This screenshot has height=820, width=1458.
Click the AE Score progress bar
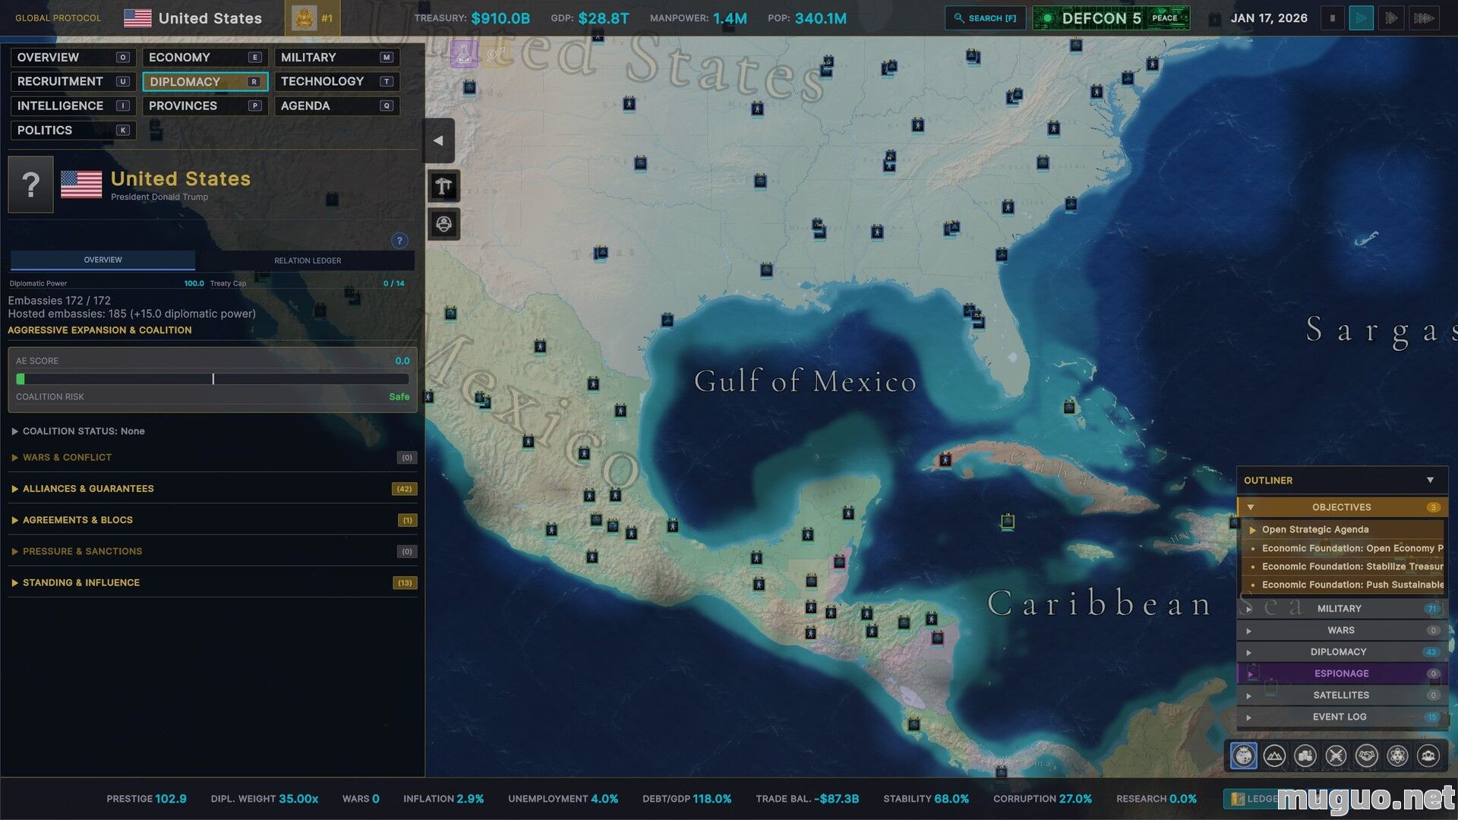[213, 379]
